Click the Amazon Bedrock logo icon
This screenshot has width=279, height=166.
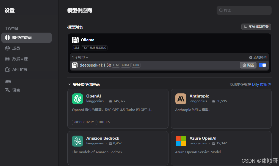click(78, 141)
